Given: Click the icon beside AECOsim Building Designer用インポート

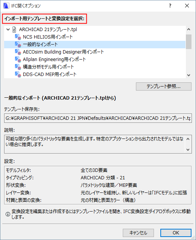Looking at the screenshot, I should pyautogui.click(x=18, y=52).
